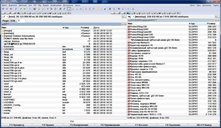This screenshot has width=221, height=128.
Task: Open right panel favorites star button
Action: [x=216, y=20]
